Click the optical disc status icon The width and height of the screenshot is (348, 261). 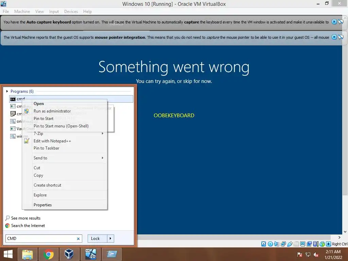270,244
